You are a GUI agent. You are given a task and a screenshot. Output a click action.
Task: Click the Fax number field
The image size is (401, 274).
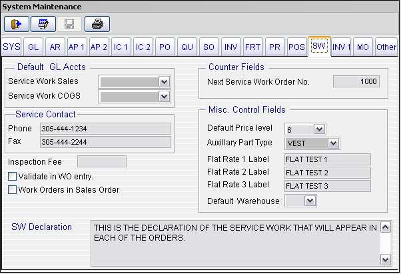click(105, 142)
